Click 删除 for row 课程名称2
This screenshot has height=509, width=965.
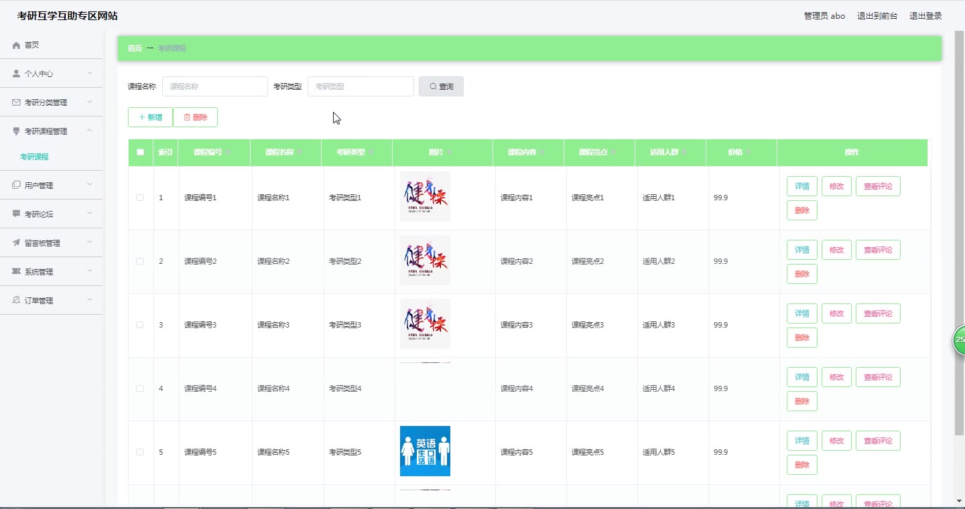point(802,274)
